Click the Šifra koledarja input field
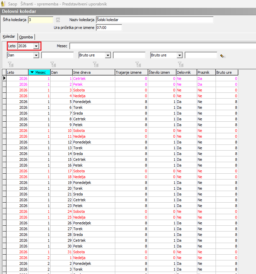The height and width of the screenshot is (274, 256). [x=40, y=20]
